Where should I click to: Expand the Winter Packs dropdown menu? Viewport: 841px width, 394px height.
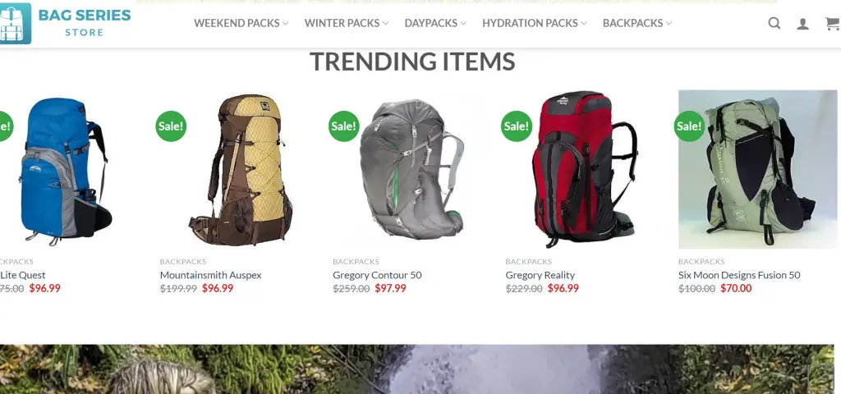click(347, 23)
